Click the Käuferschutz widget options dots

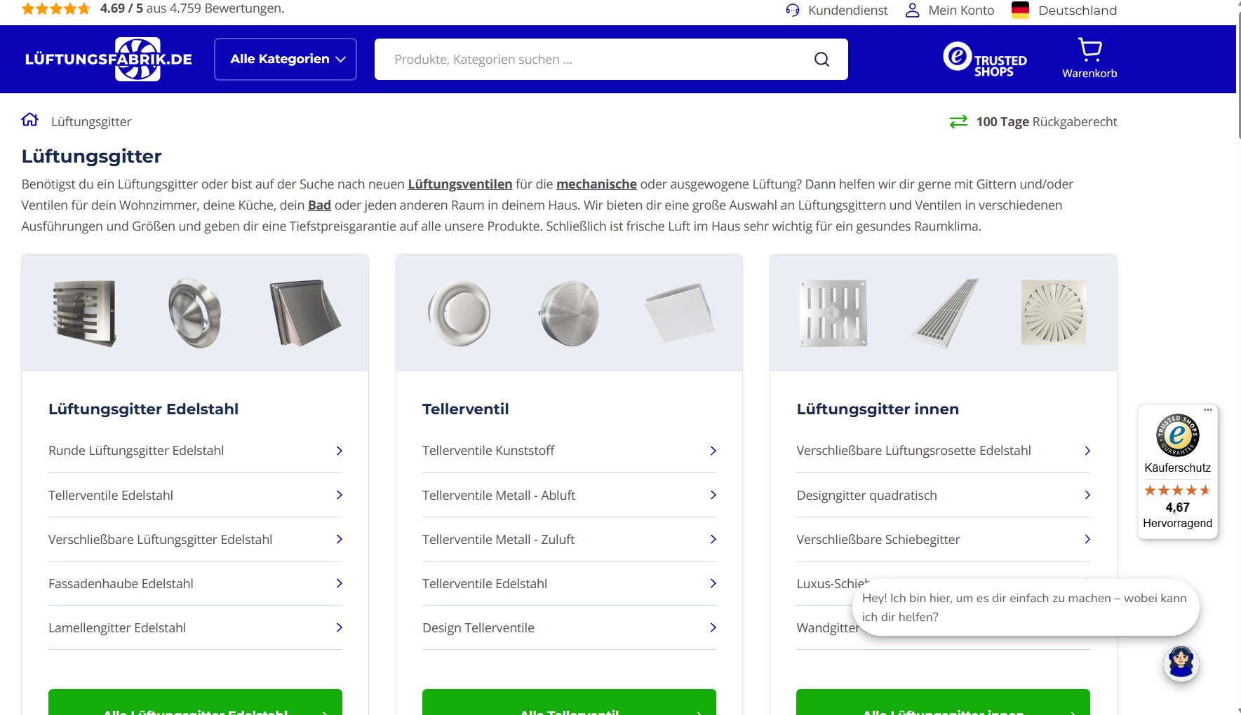pos(1207,409)
